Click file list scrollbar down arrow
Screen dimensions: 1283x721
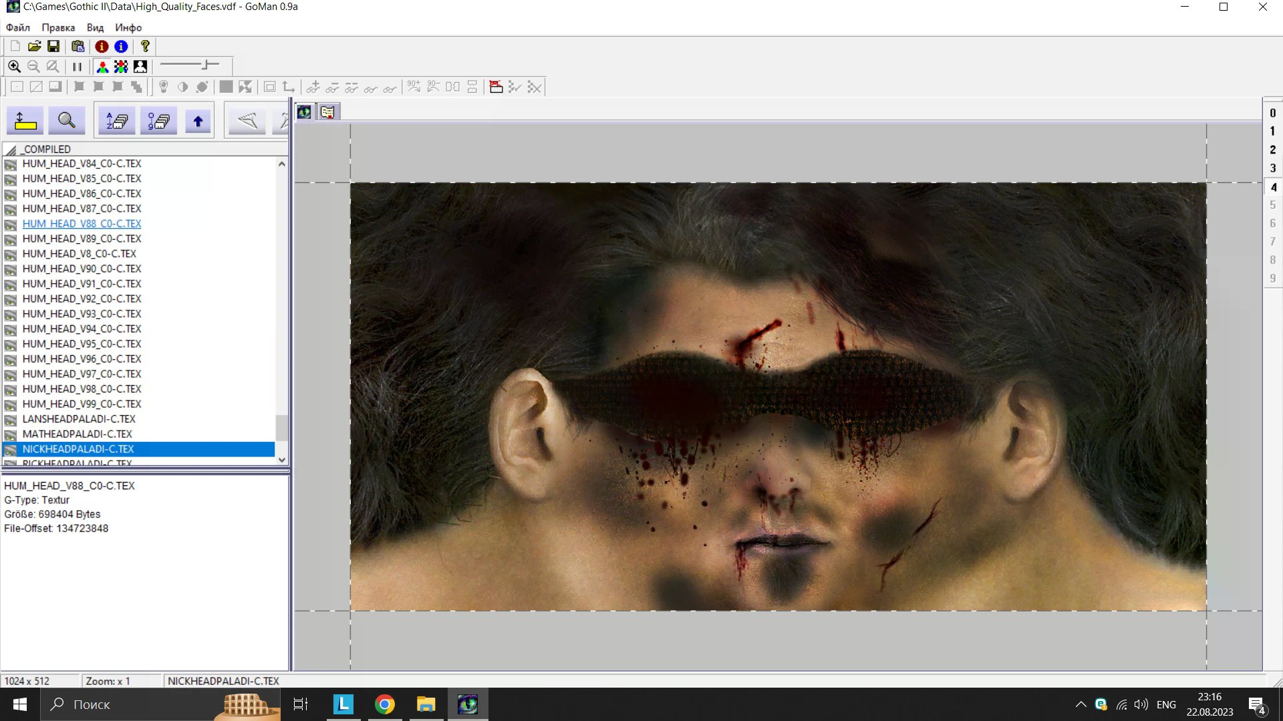coord(281,459)
